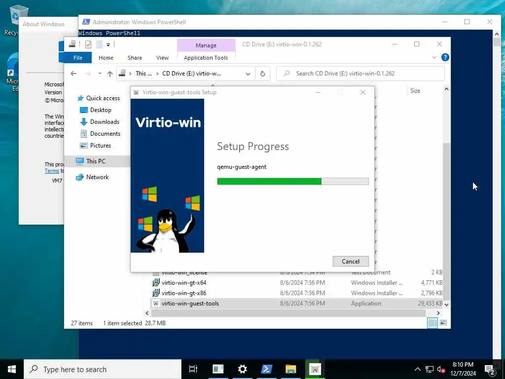Switch to PowerShell from the taskbar
Image resolution: width=505 pixels, height=379 pixels.
[266, 369]
